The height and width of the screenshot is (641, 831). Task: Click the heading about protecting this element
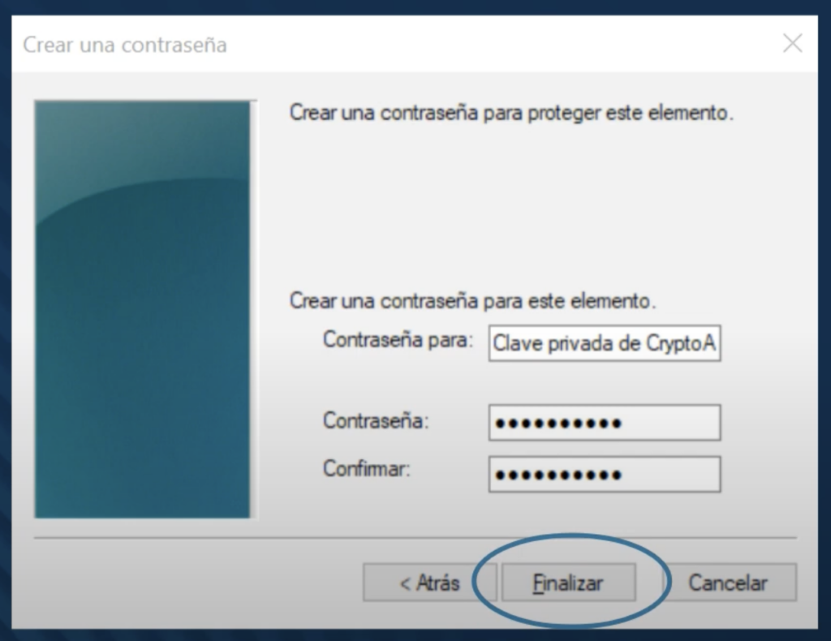(x=511, y=113)
